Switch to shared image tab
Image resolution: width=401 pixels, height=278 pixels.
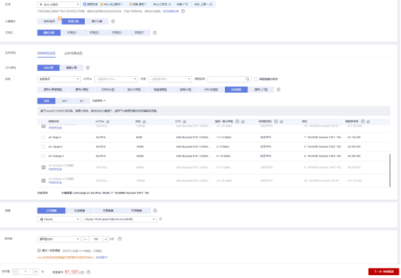pyautogui.click(x=108, y=211)
